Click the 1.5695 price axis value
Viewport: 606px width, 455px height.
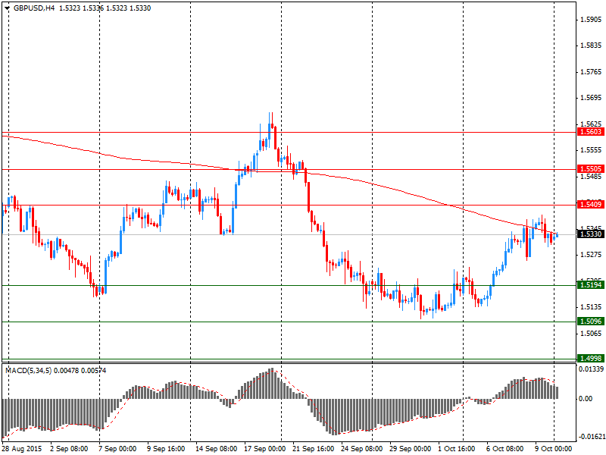tap(592, 98)
